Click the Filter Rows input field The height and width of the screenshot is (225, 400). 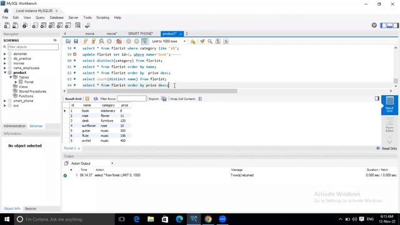pos(132,99)
